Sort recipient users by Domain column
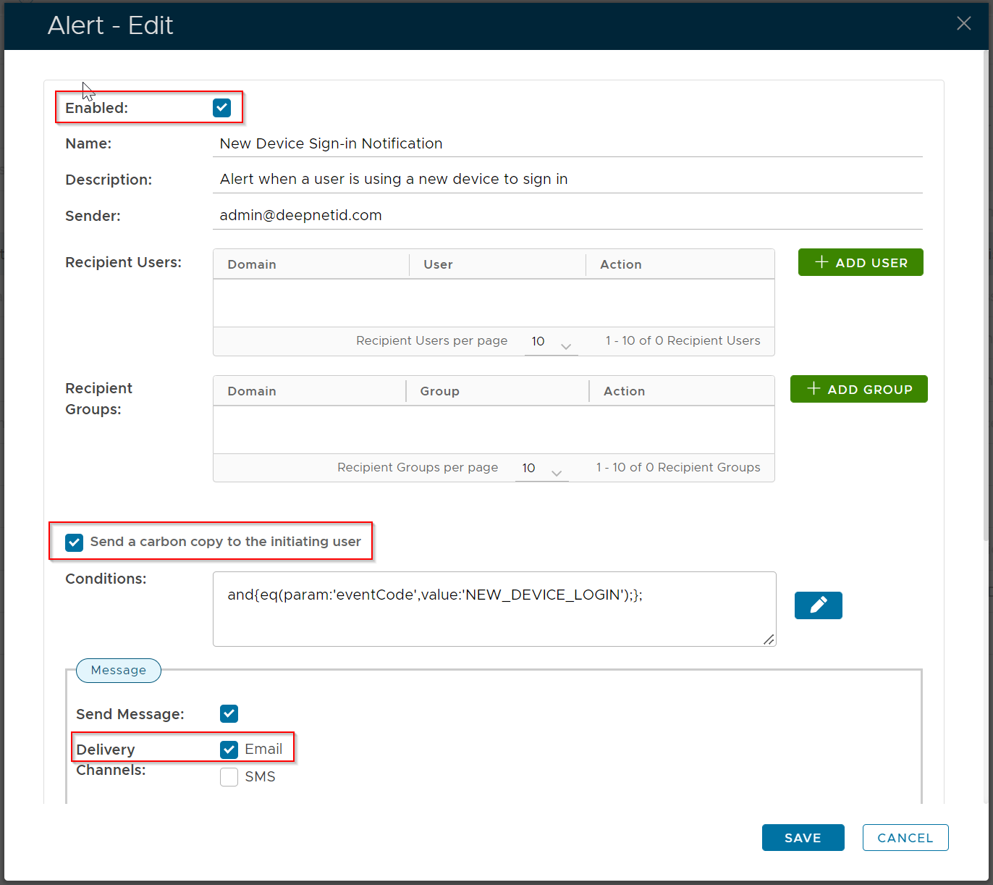Image resolution: width=993 pixels, height=885 pixels. 252,265
